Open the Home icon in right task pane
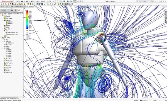The width and height of the screenshot is (167, 101). (x=166, y=12)
